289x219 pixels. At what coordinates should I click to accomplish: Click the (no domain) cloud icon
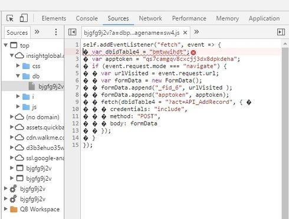coord(19,117)
